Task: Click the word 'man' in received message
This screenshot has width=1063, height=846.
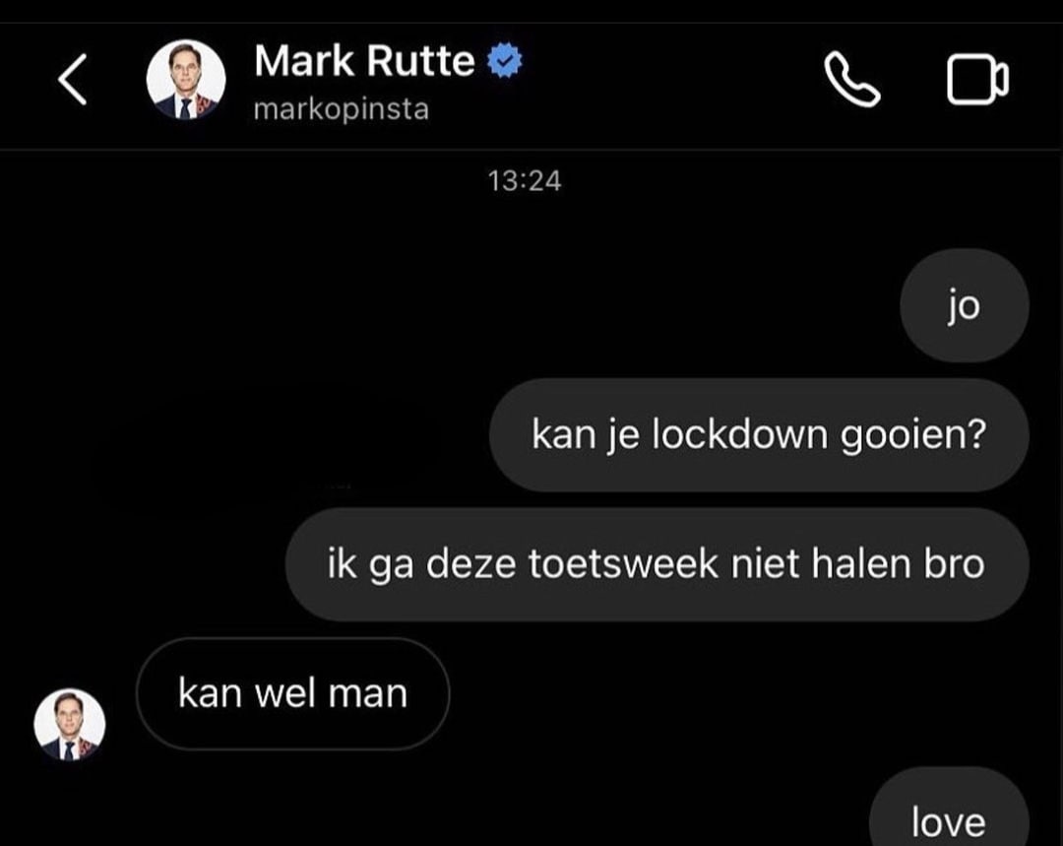Action: pos(368,694)
